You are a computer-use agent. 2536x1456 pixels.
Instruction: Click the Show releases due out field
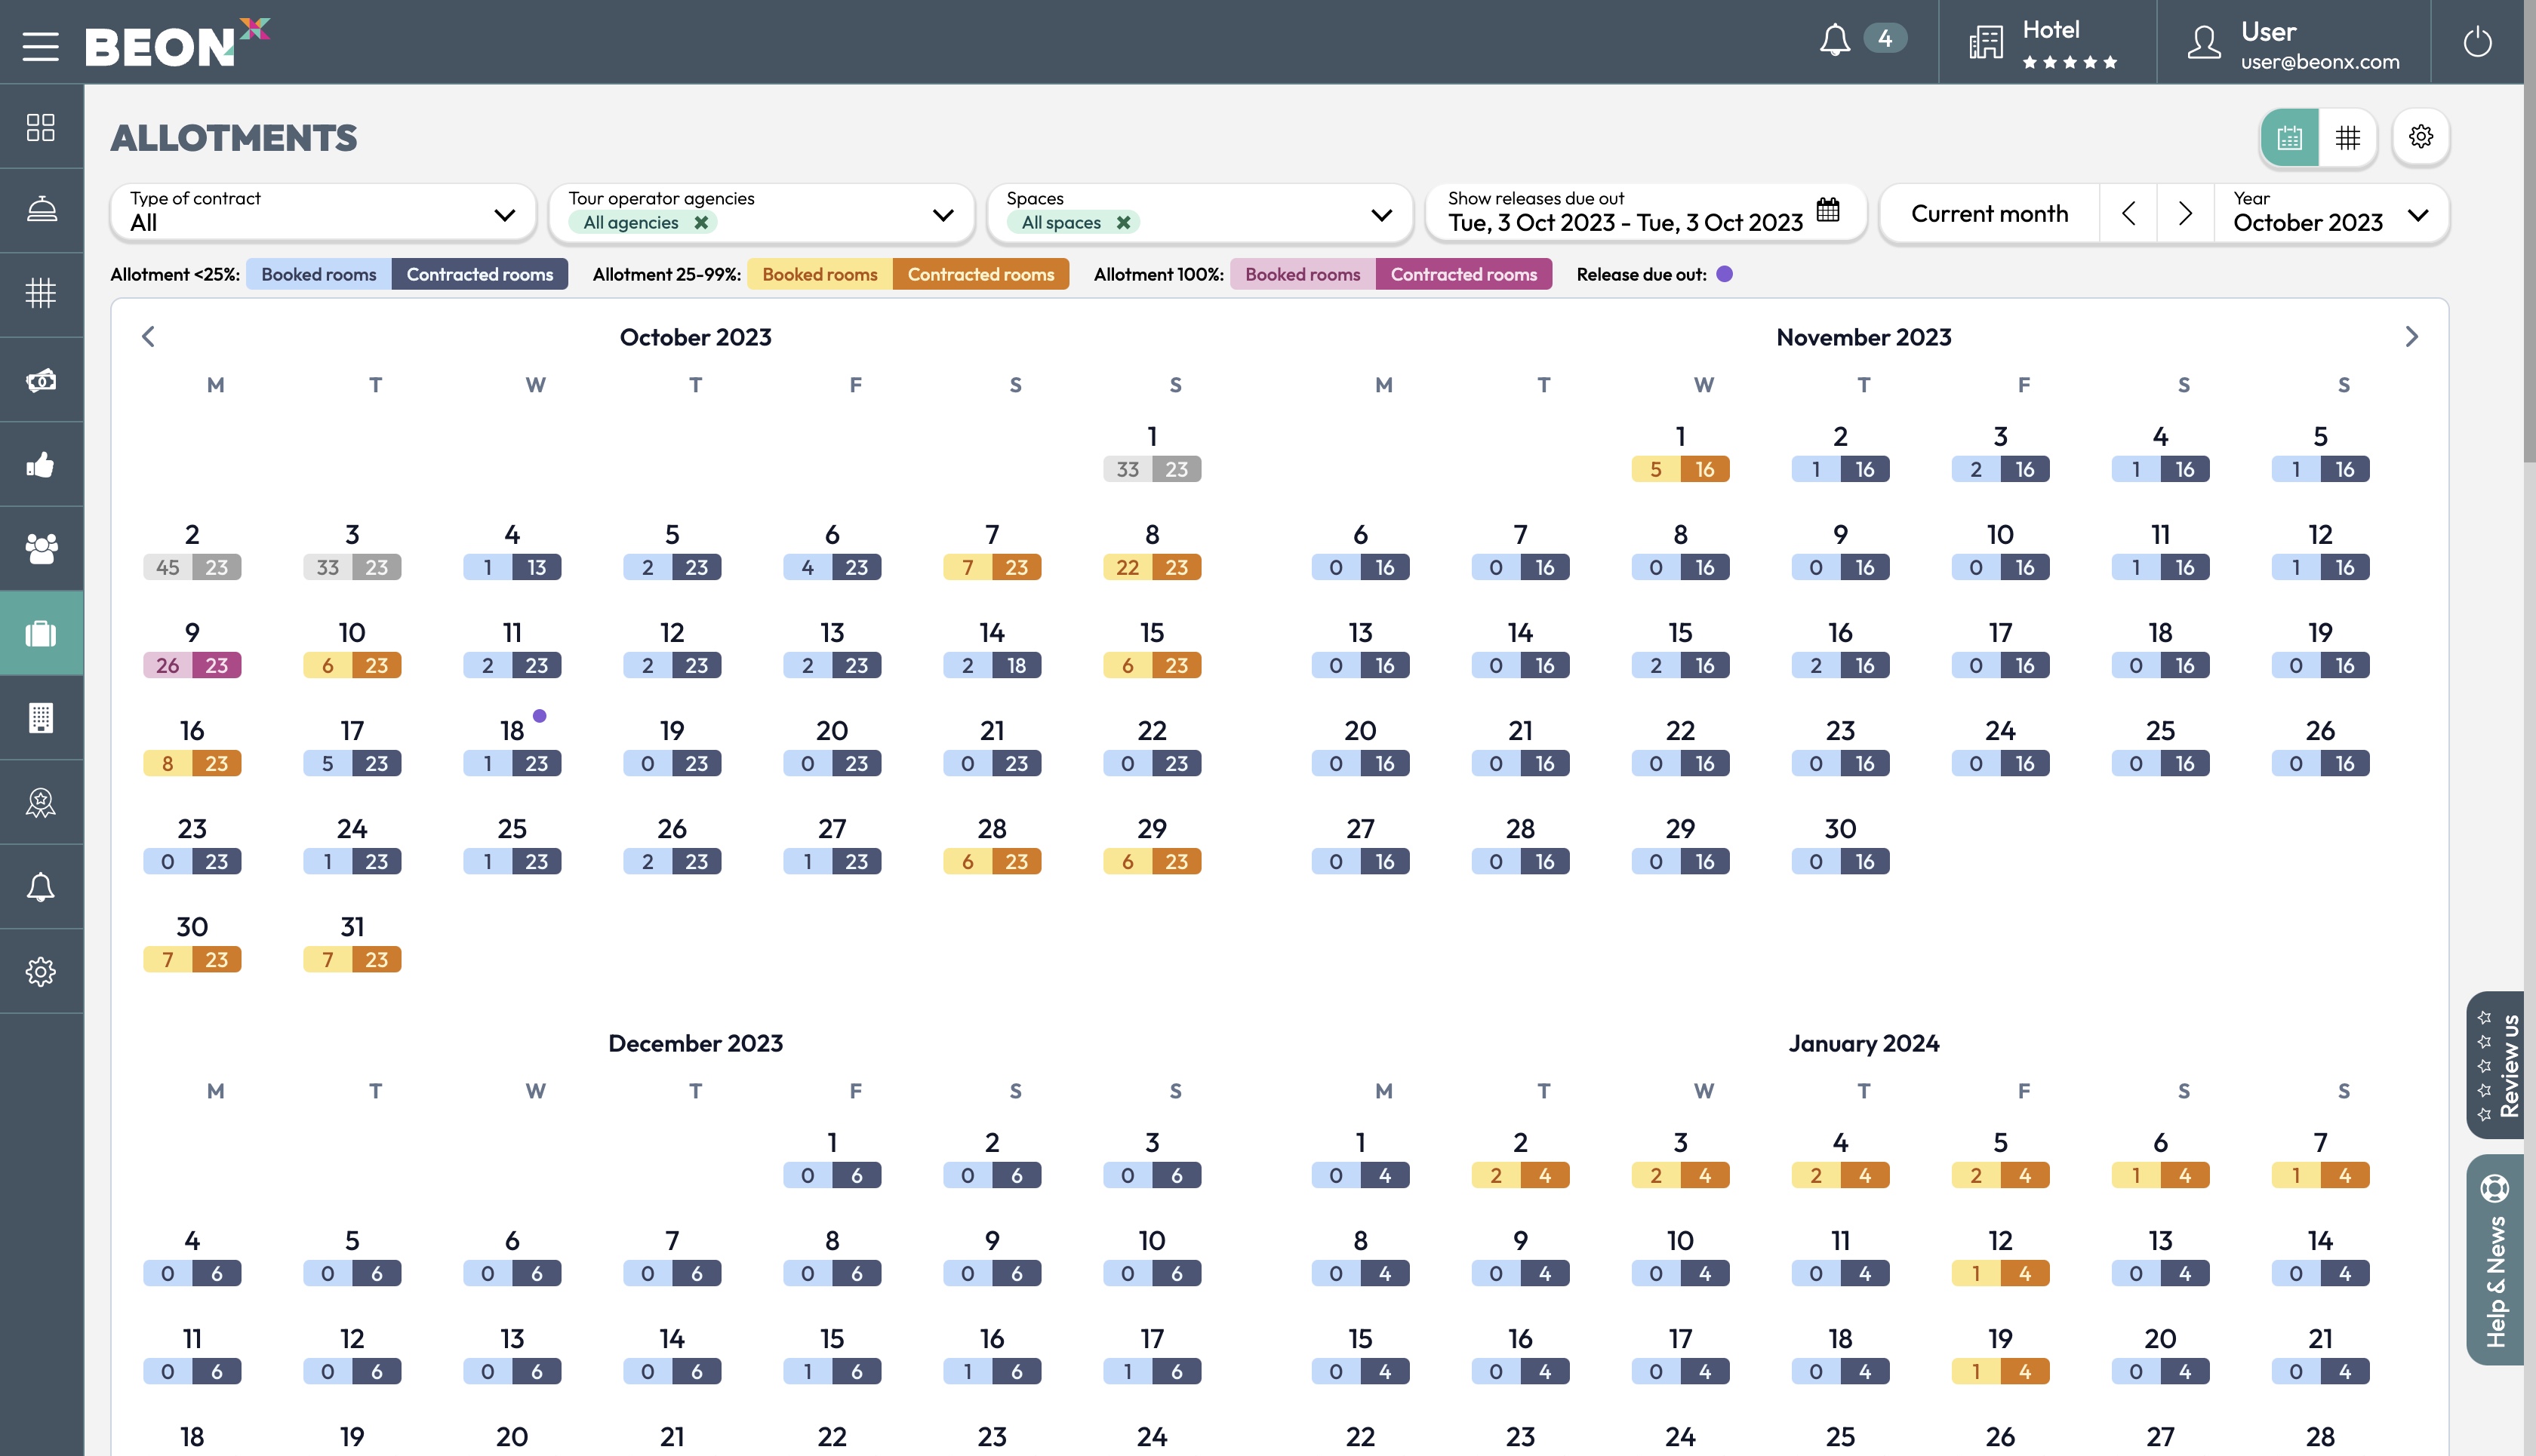click(x=1645, y=212)
